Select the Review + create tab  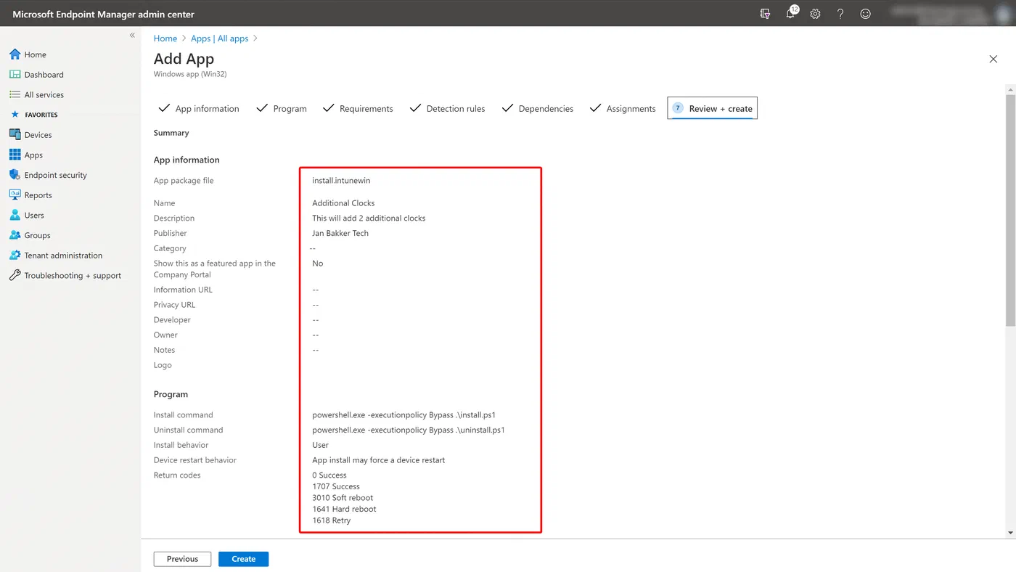pos(712,108)
